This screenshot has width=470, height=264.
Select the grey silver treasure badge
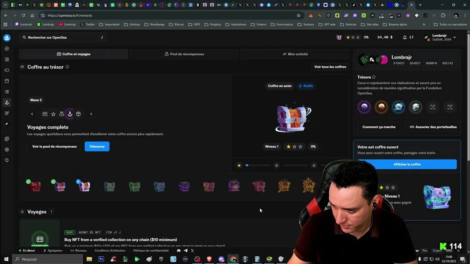click(415, 107)
